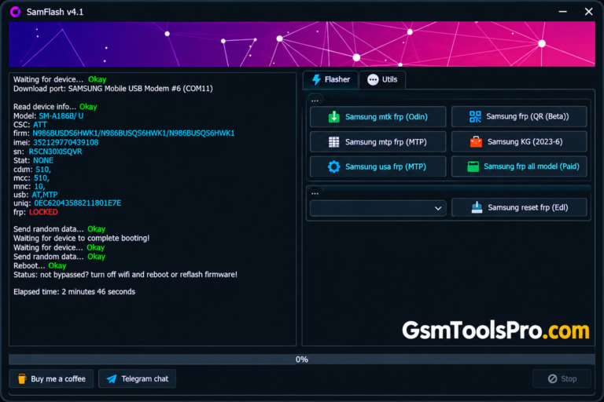The width and height of the screenshot is (604, 402).
Task: Click the uniq value 0EC62043588211801E7E
Action: pyautogui.click(x=77, y=203)
